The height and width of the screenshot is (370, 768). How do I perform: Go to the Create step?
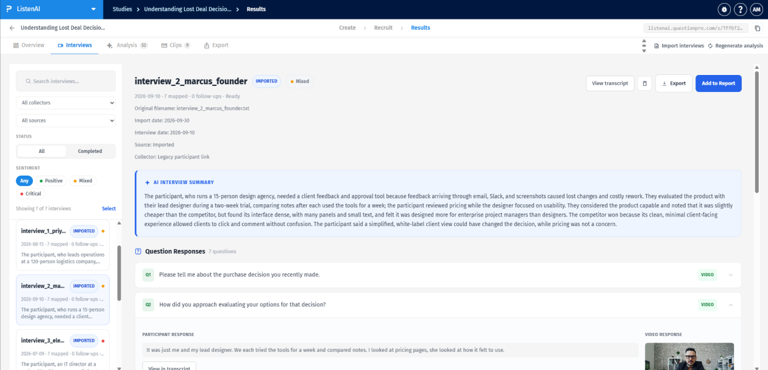pos(347,28)
